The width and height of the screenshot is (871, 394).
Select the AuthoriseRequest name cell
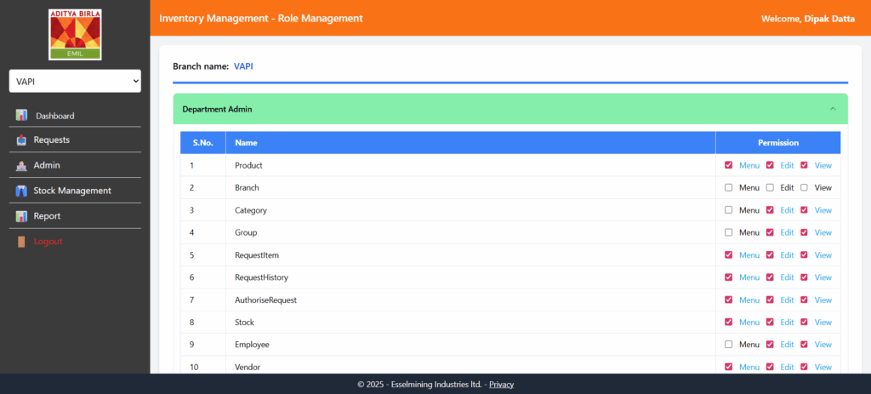coord(470,300)
